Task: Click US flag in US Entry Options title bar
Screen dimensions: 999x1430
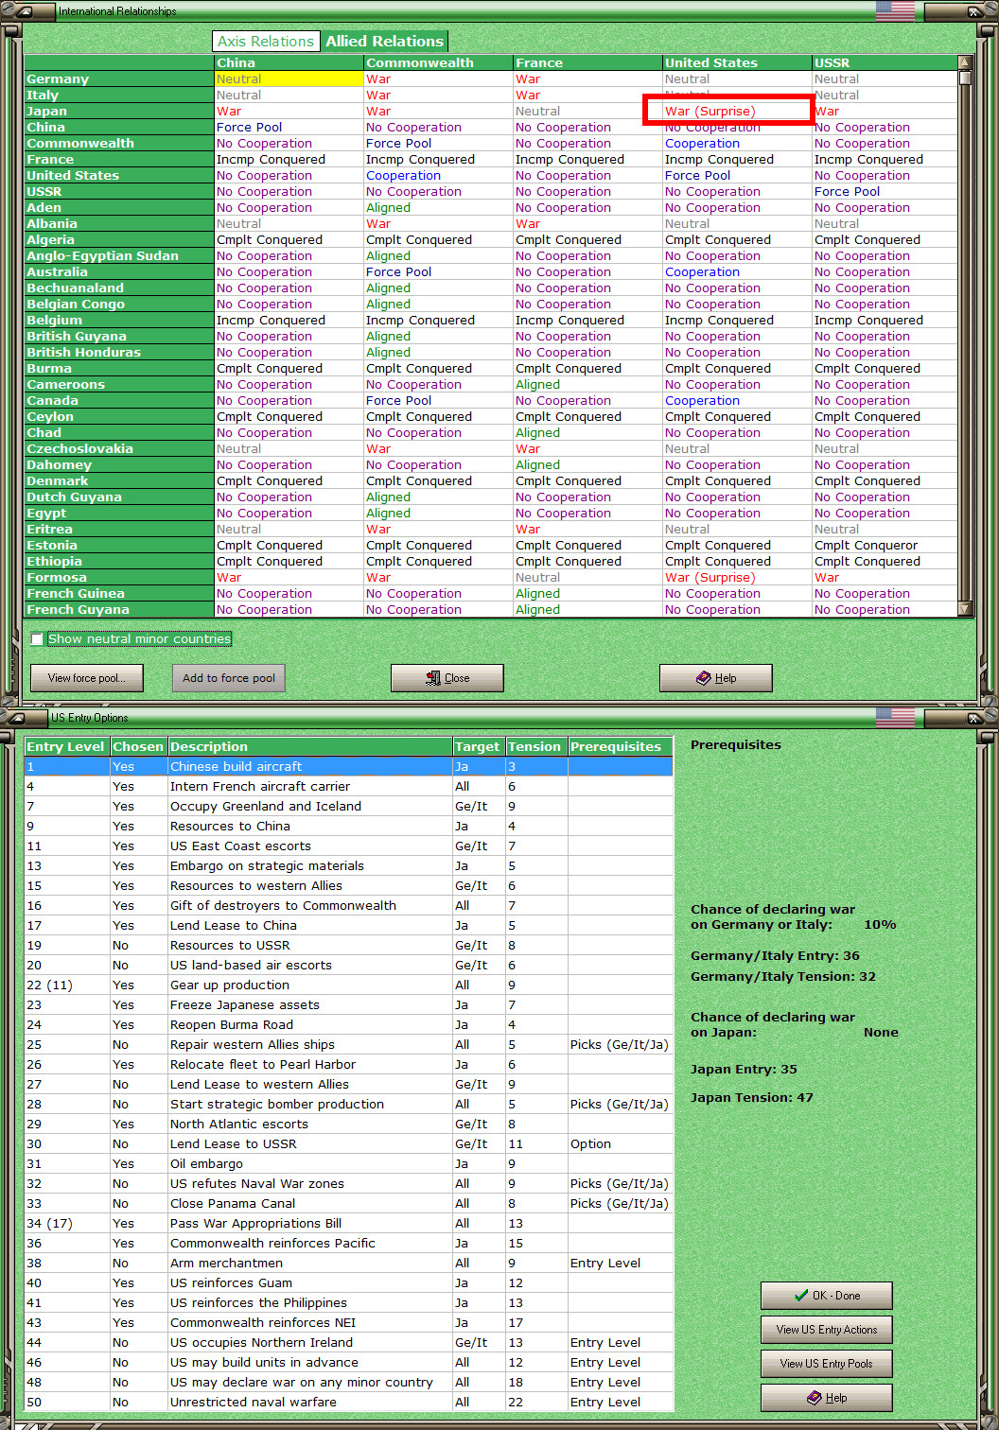Action: [895, 717]
